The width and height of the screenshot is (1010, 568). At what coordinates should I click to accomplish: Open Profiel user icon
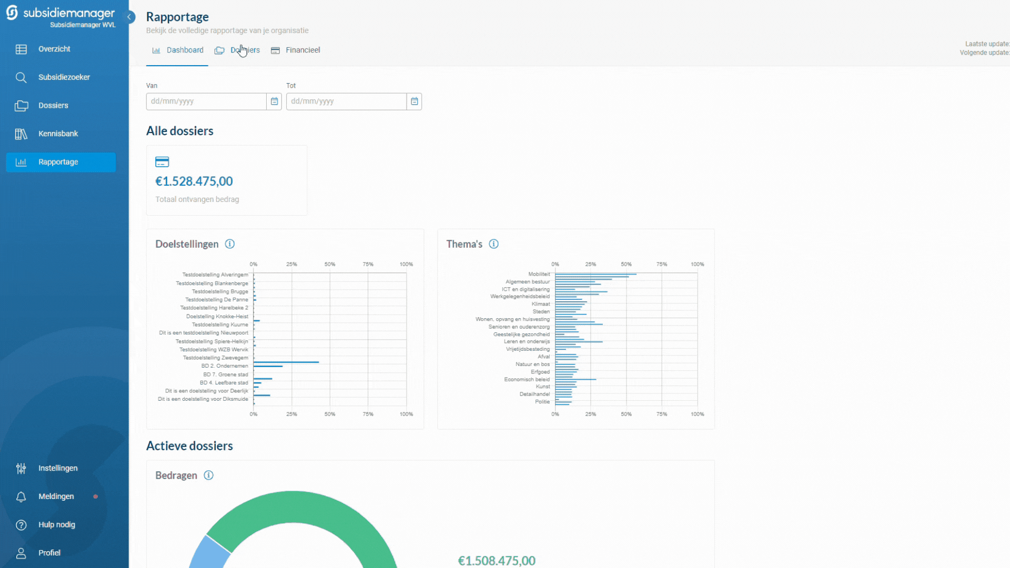(21, 553)
